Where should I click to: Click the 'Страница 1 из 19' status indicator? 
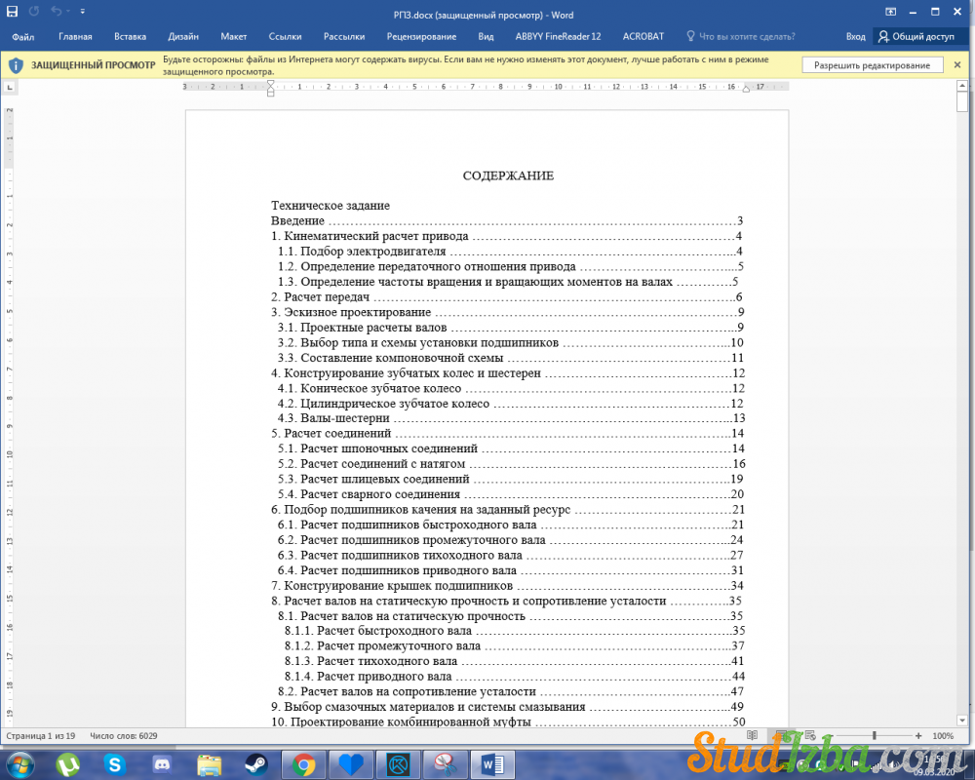pyautogui.click(x=40, y=736)
